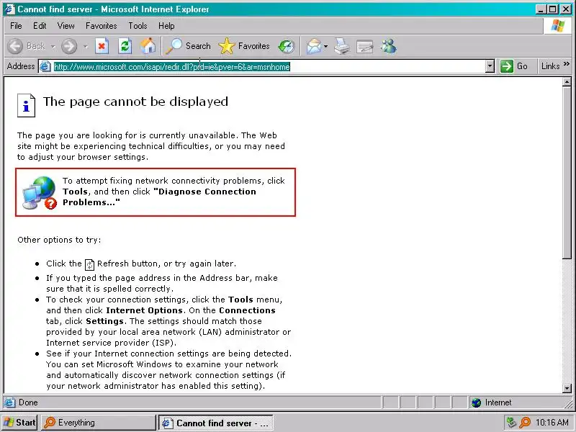Image resolution: width=576 pixels, height=432 pixels.
Task: Open the Favorites menu
Action: pyautogui.click(x=101, y=26)
